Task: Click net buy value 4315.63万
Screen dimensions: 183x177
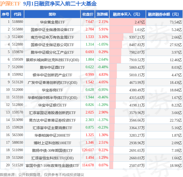Action: click(137, 98)
